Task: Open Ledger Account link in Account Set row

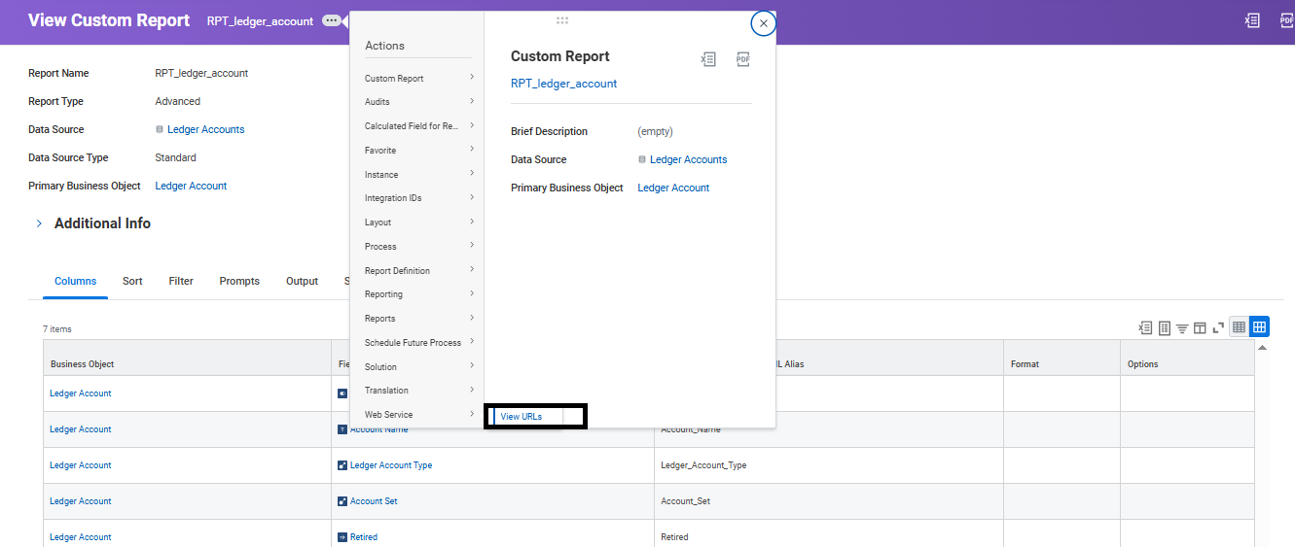Action: tap(81, 501)
